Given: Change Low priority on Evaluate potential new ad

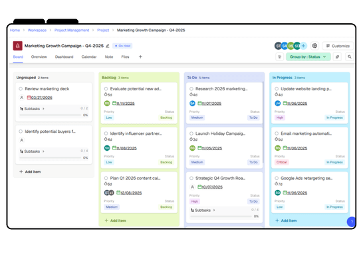Looking at the screenshot, I should click(x=109, y=118).
